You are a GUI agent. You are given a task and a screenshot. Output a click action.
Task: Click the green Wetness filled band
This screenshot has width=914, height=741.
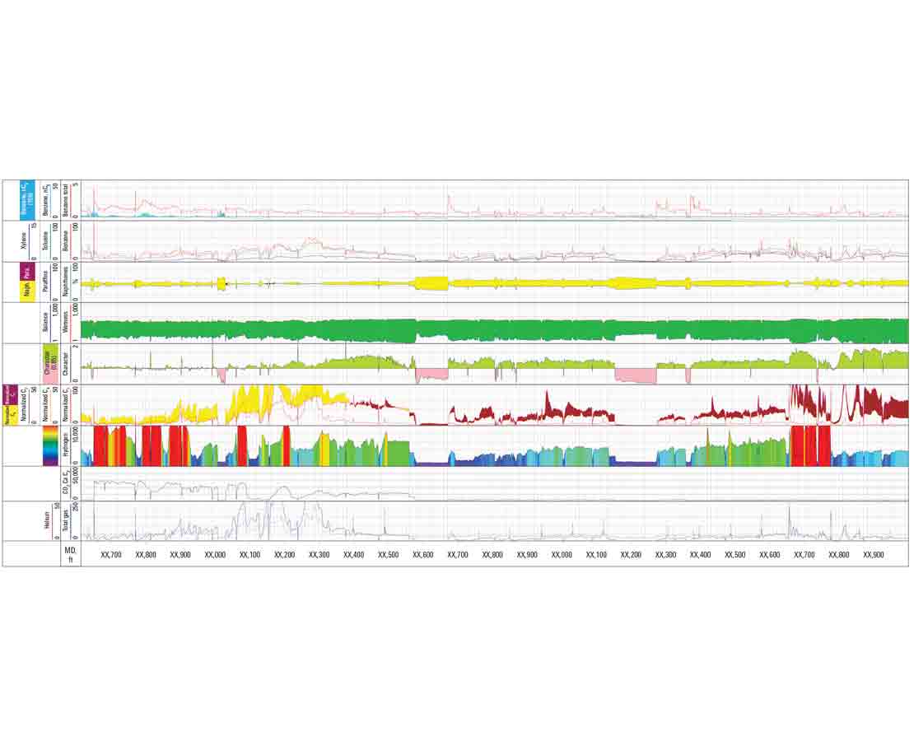tap(494, 329)
